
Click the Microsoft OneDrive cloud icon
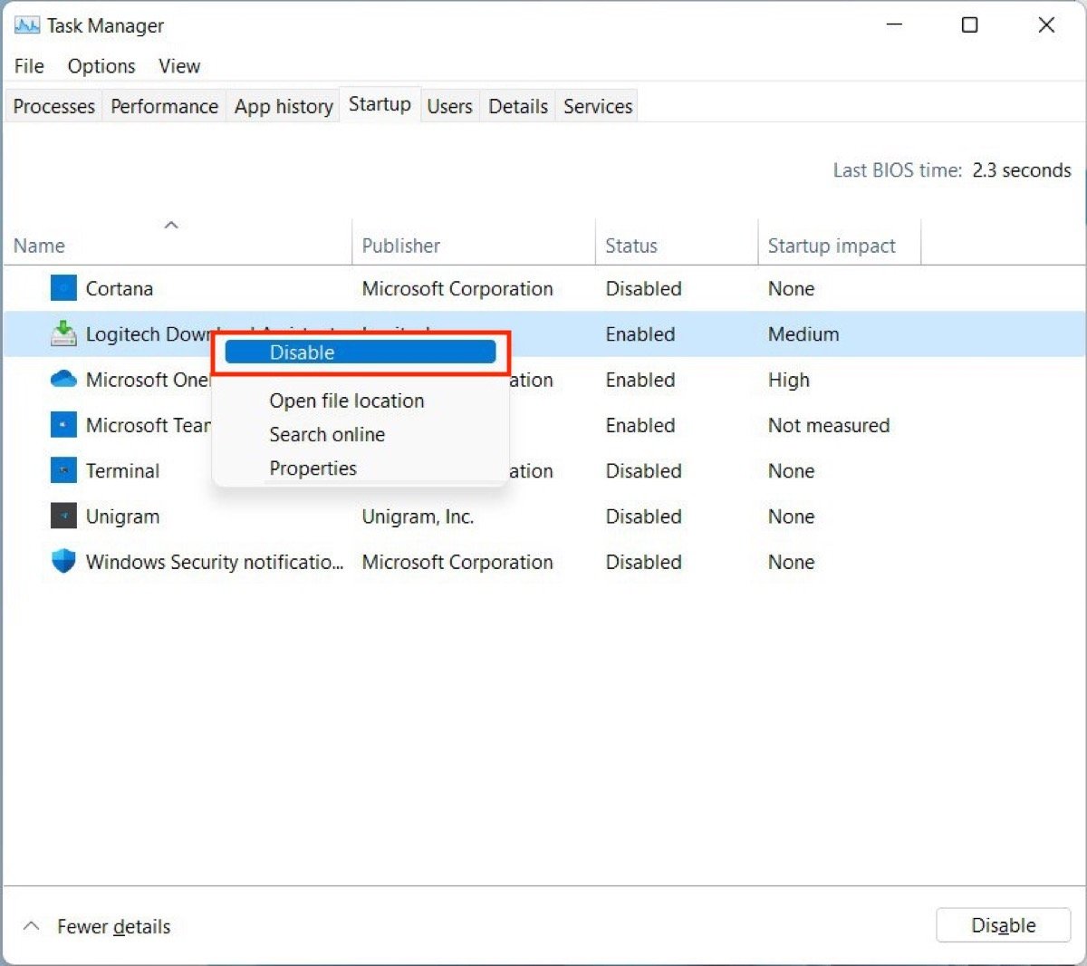coord(63,379)
